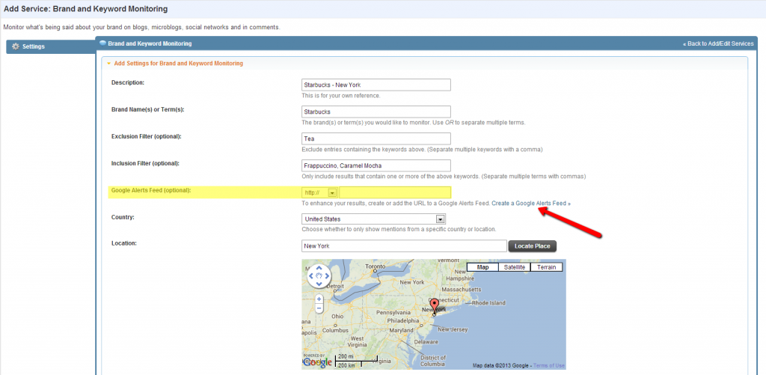
Task: Switch map to Satellite view
Action: point(515,267)
